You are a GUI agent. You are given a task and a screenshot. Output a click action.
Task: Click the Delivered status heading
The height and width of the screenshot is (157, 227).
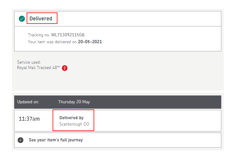(41, 19)
